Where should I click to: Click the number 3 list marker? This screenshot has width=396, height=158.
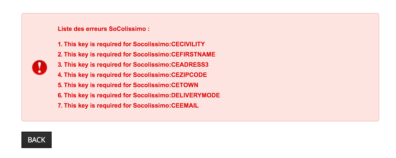point(60,65)
